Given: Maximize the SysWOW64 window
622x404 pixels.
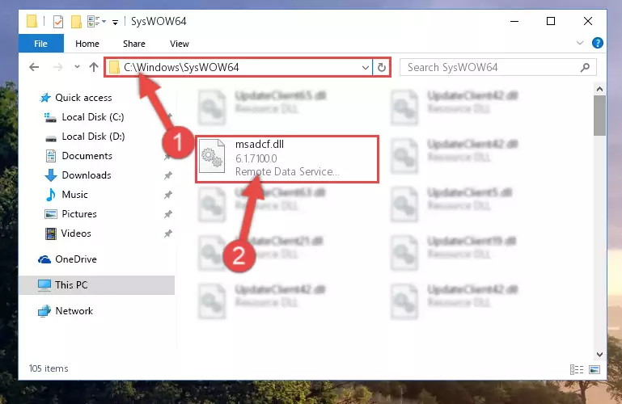Looking at the screenshot, I should click(551, 21).
